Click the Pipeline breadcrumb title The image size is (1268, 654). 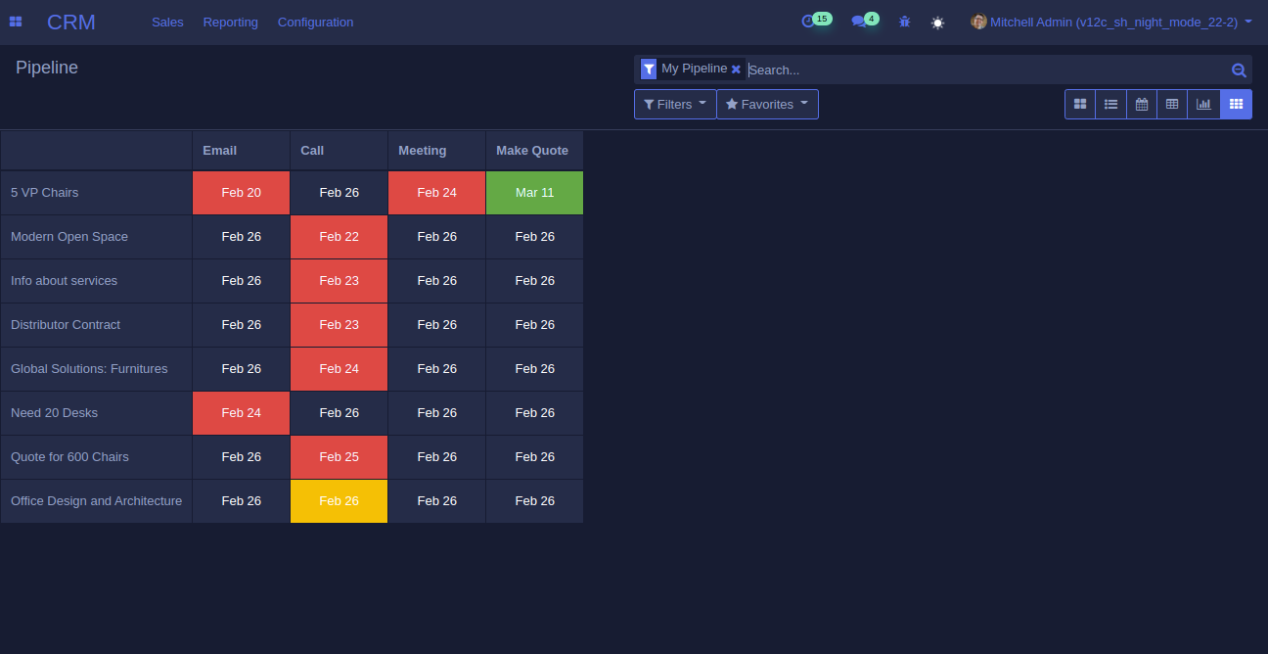pos(47,68)
